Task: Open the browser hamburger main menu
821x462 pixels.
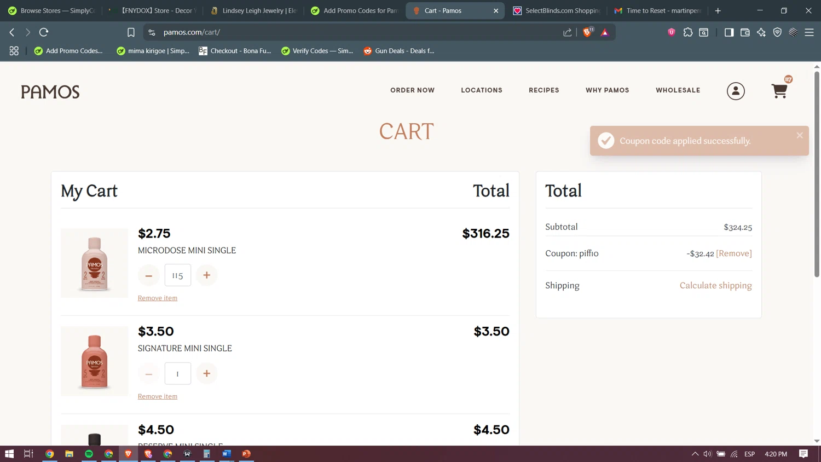Action: coord(809,32)
